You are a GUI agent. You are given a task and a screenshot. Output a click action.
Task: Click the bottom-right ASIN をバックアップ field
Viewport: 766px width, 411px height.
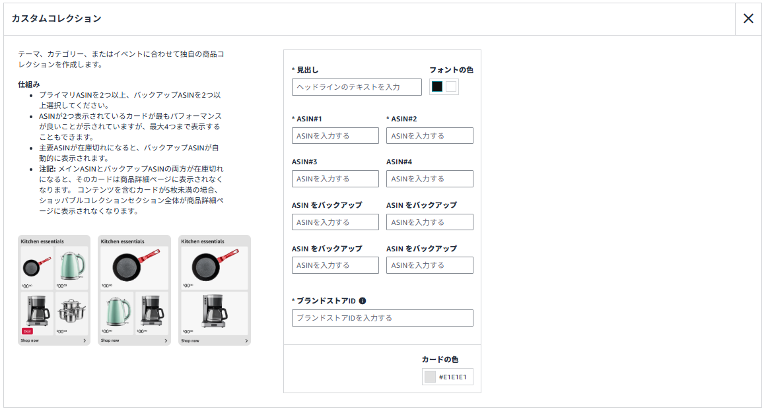430,265
